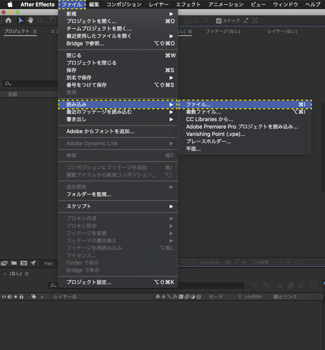Choose Vanishing Point (.vpe)... option

pos(245,134)
